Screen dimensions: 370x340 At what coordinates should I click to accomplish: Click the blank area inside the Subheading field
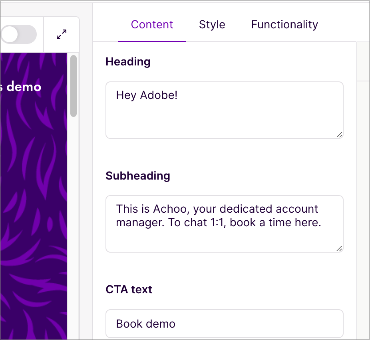[225, 240]
